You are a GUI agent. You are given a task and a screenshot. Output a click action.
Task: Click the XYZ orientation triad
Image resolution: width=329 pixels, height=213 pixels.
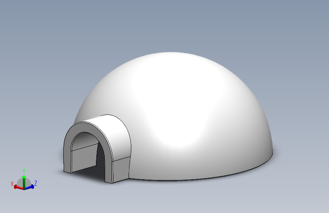(24, 180)
